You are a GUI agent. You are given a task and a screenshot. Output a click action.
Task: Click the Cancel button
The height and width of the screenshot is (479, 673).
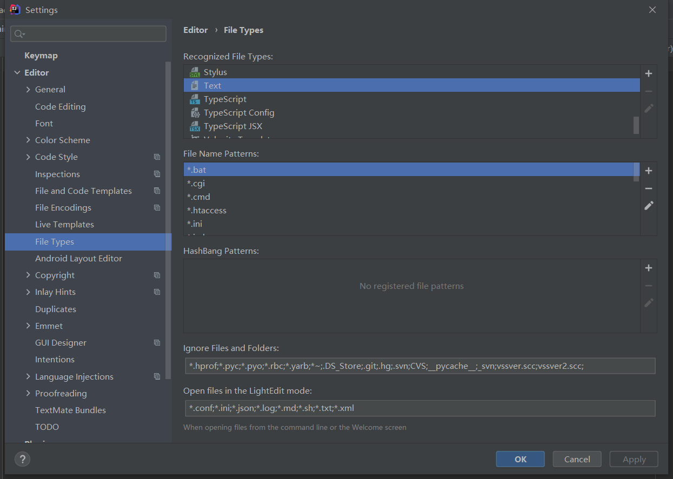[577, 459]
